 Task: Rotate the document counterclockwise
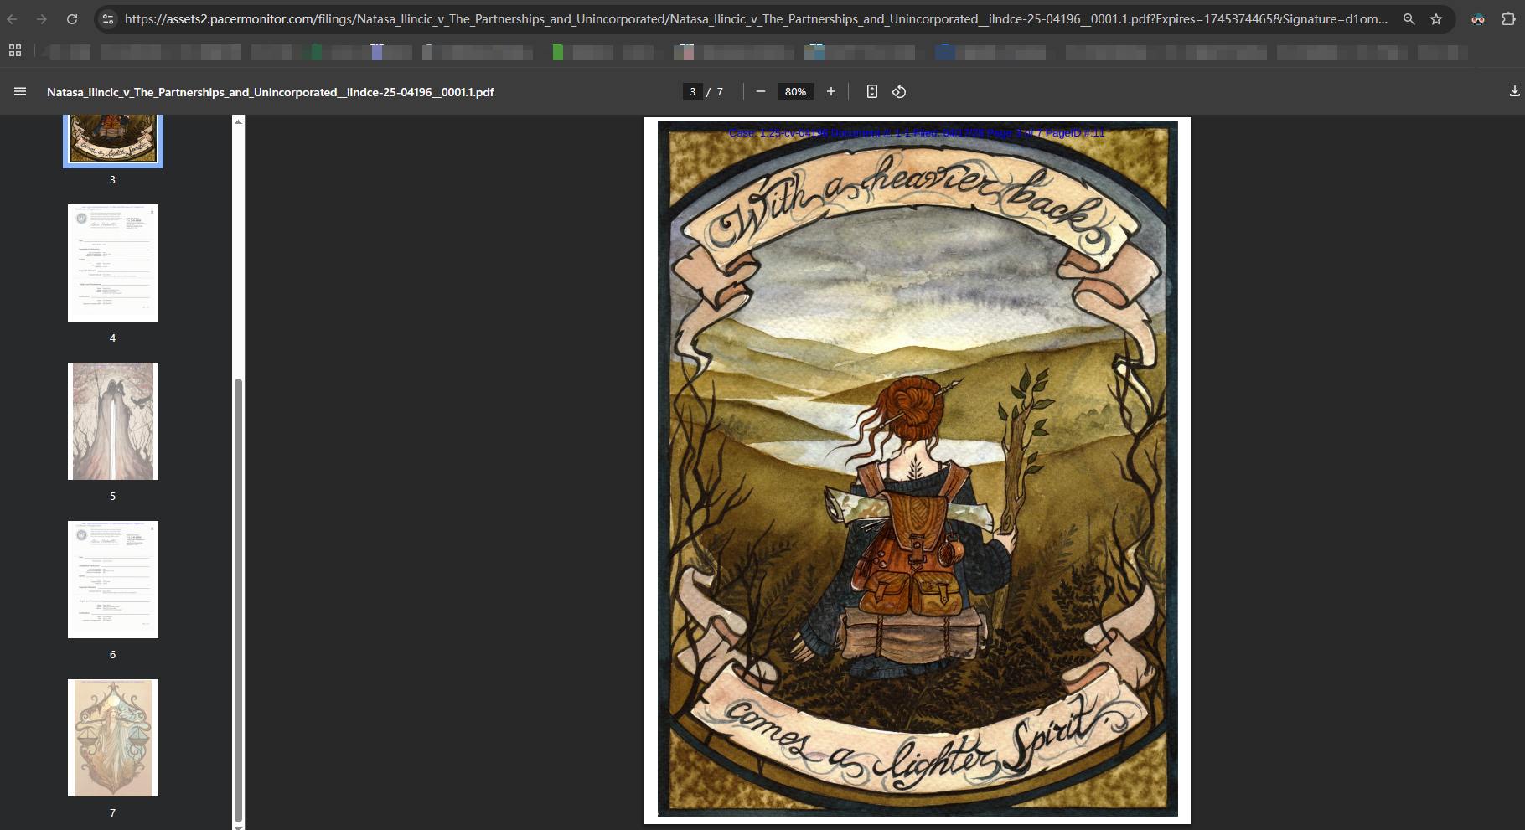(x=899, y=91)
